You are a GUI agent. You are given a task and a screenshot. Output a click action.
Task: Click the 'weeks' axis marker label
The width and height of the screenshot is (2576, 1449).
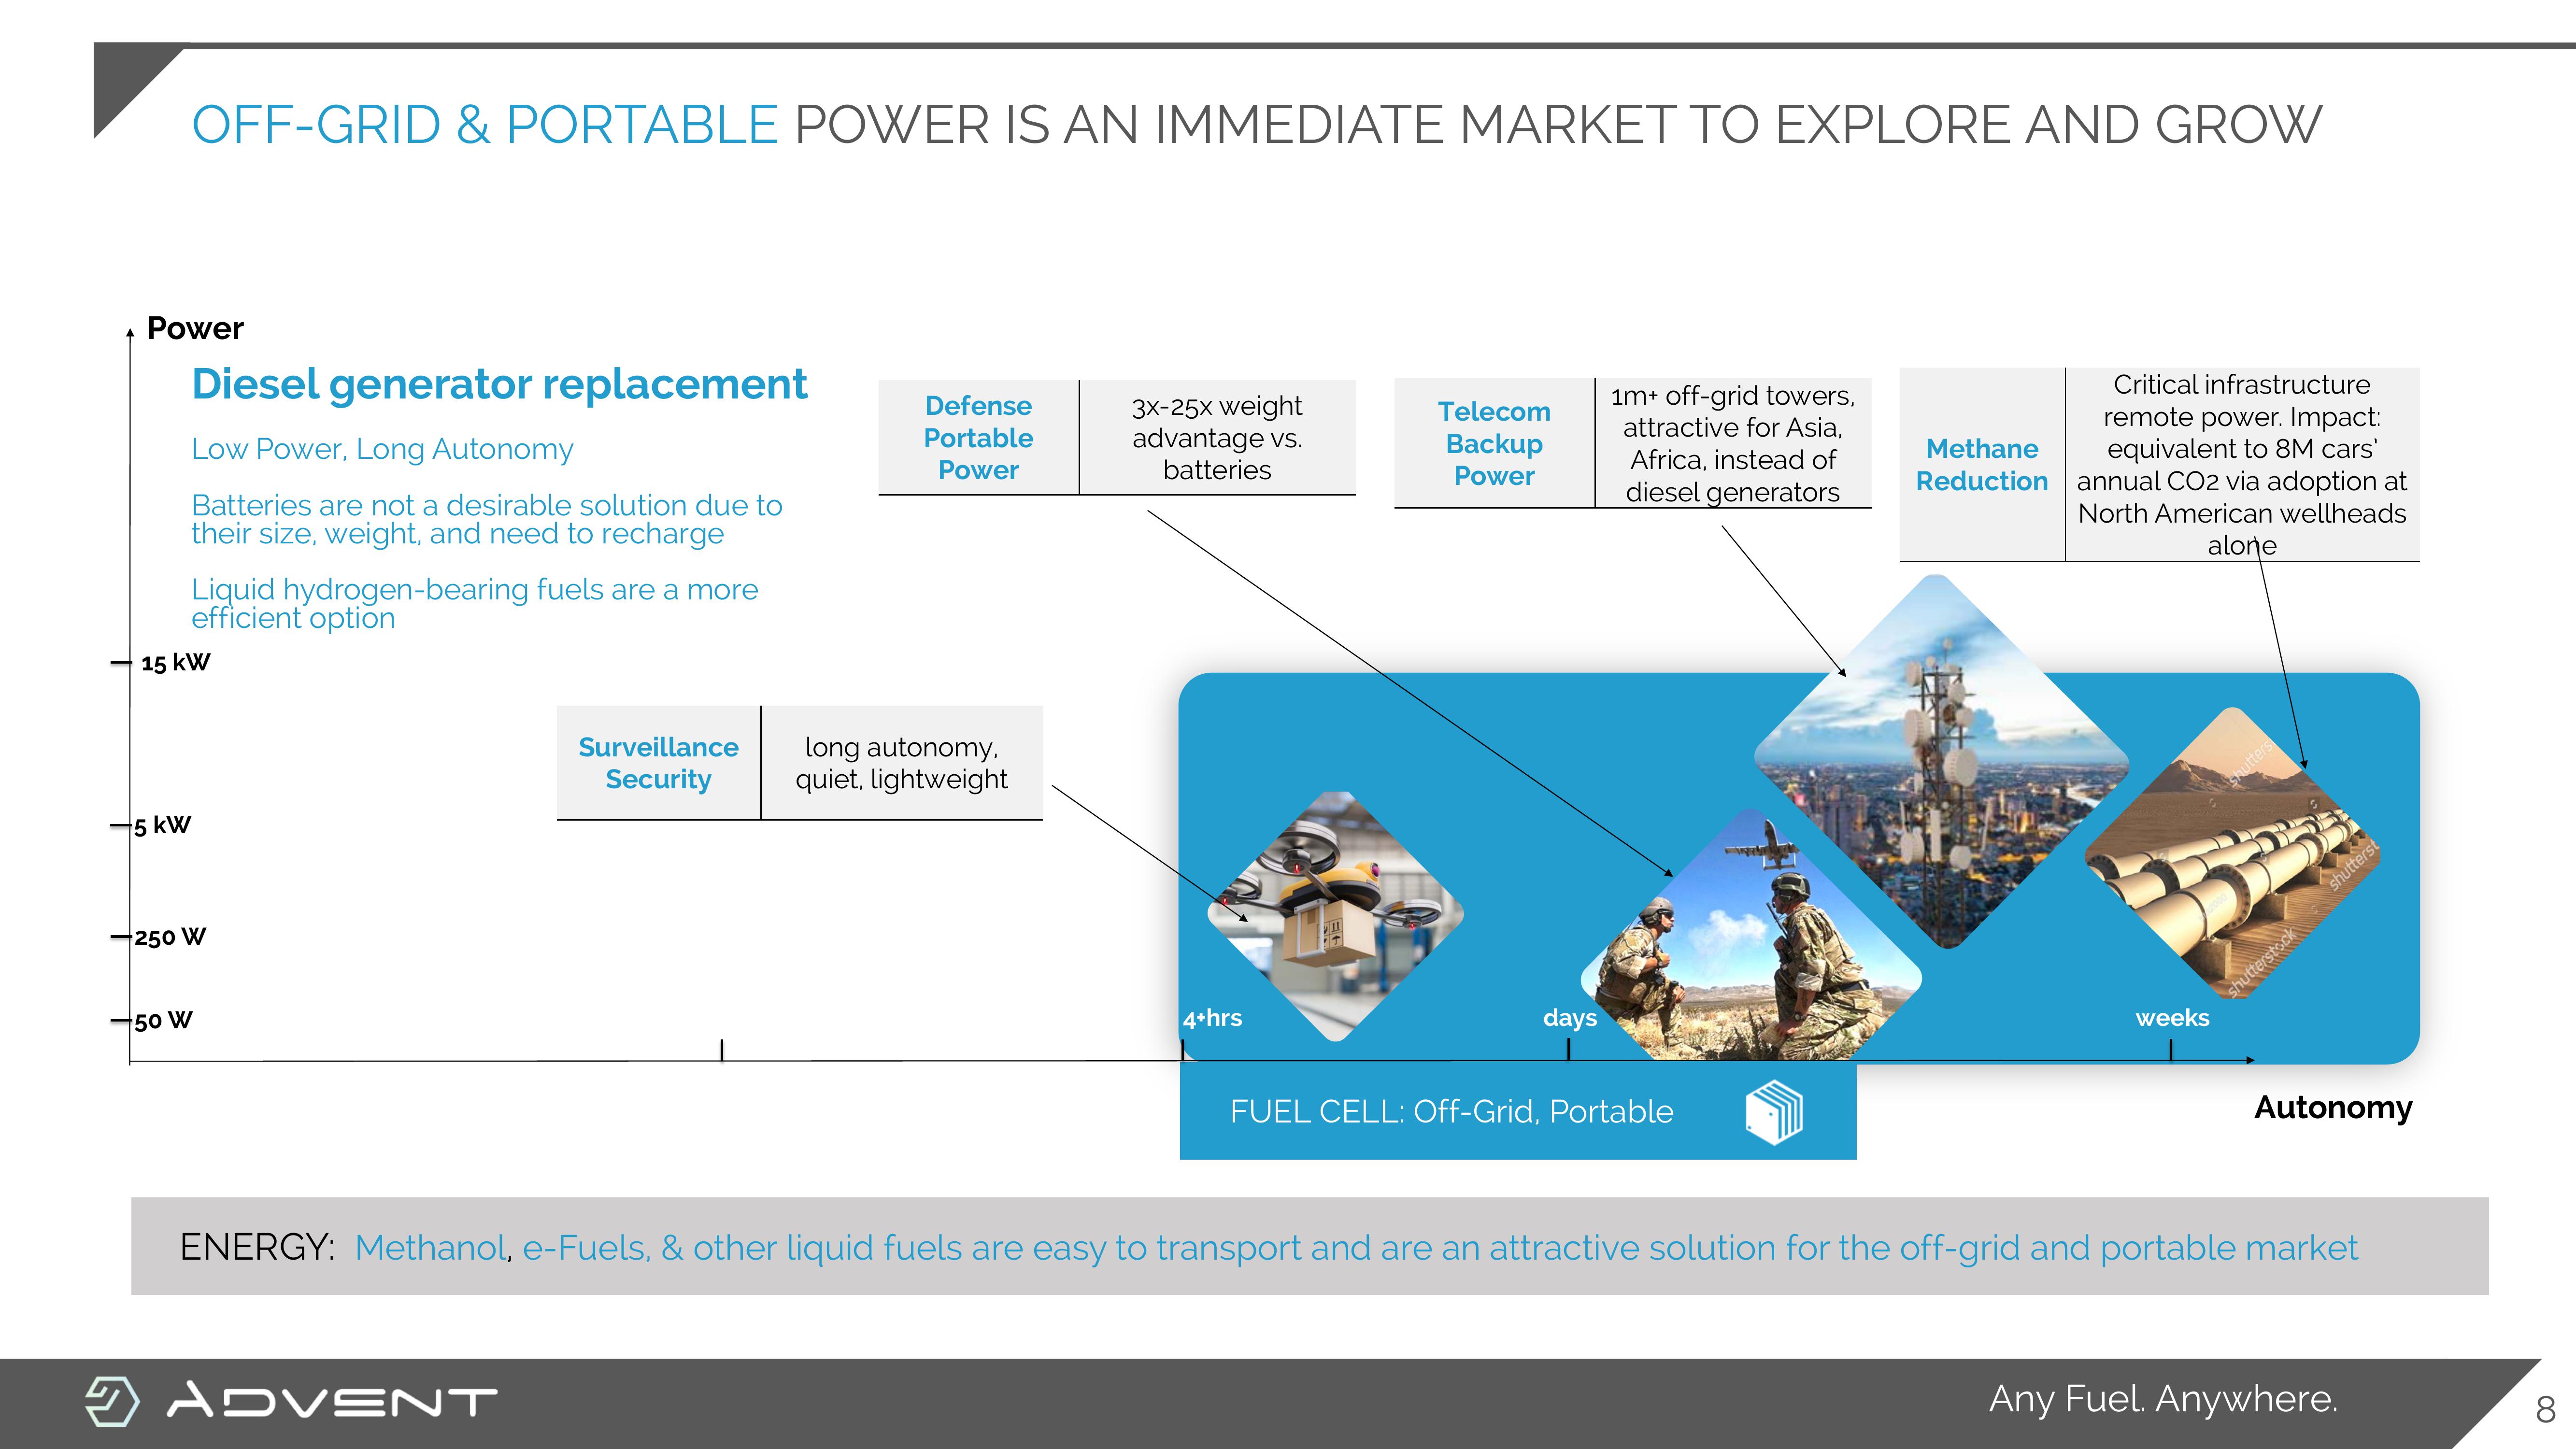point(2172,1018)
